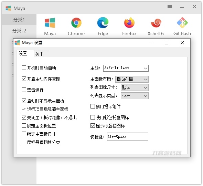203x186 pixels.
Task: Check 禁用提示组件 option
Action: click(x=93, y=106)
